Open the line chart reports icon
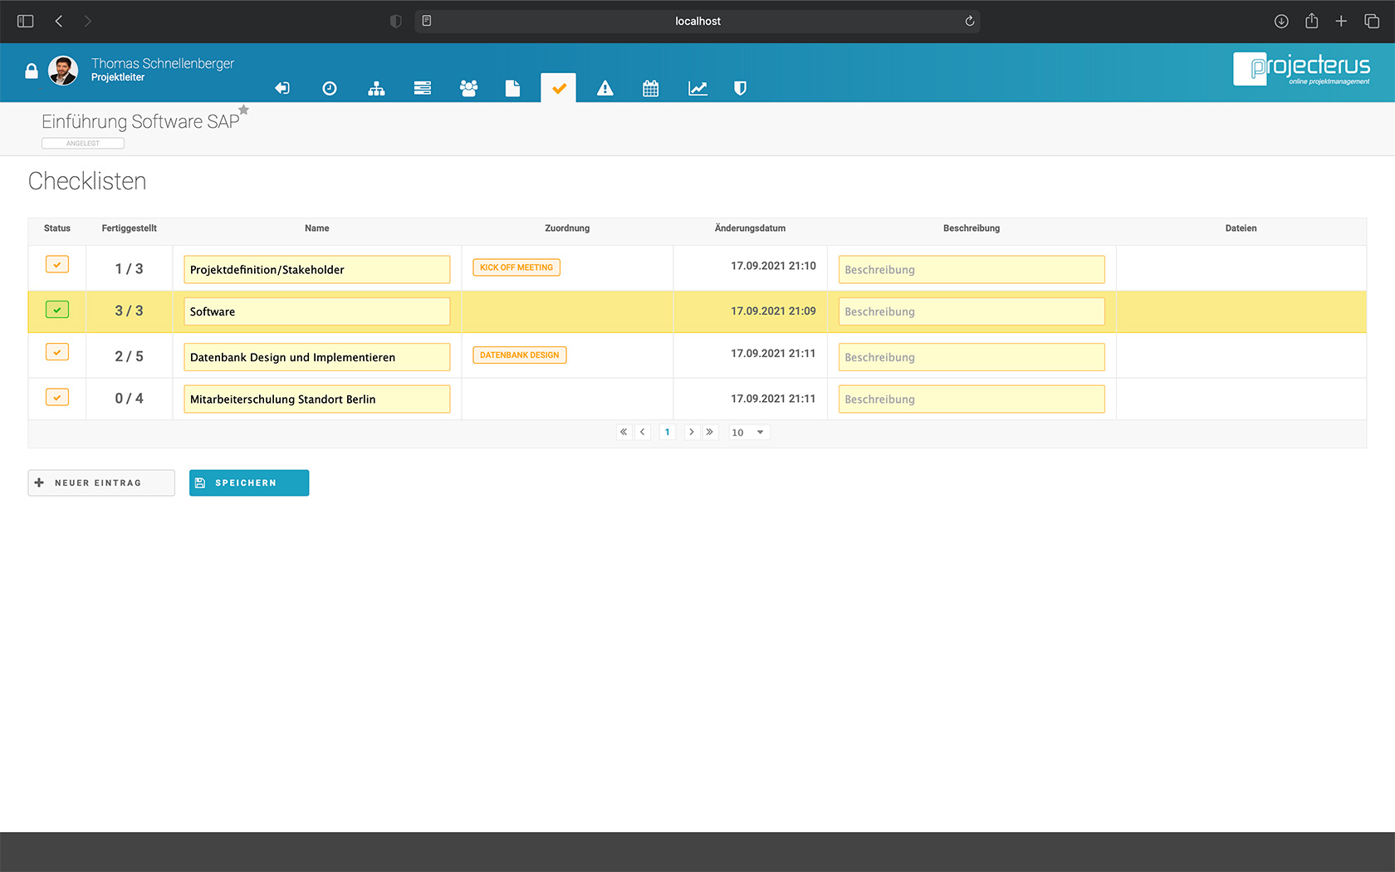The width and height of the screenshot is (1395, 872). click(697, 89)
